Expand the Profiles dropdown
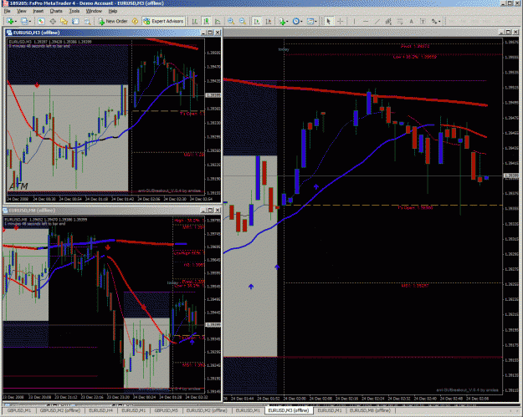 pos(30,22)
